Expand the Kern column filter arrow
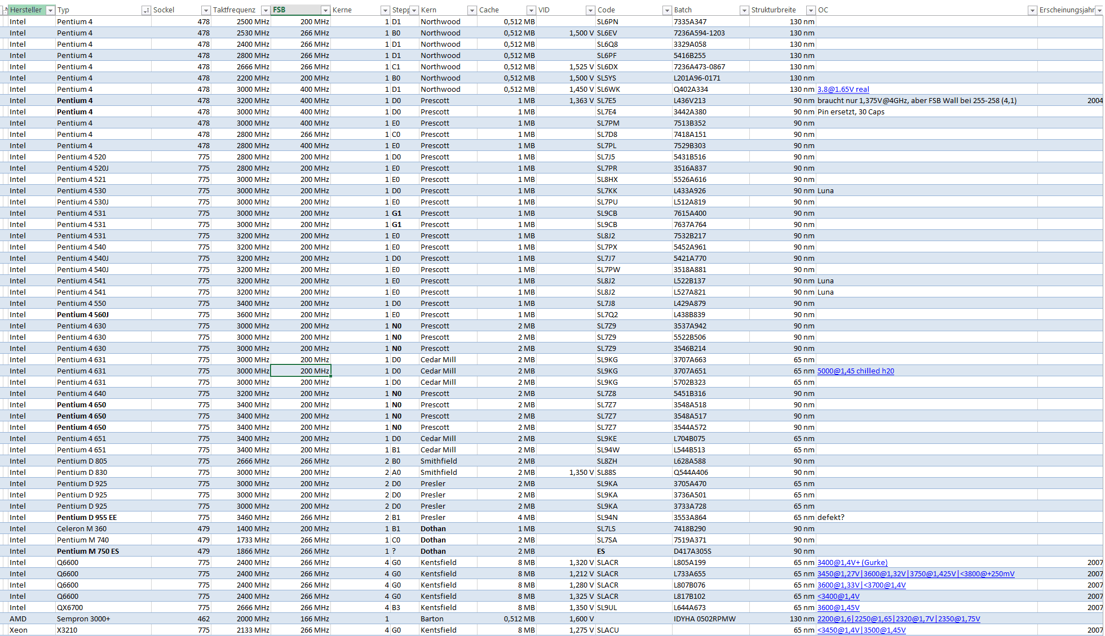1105x636 pixels. (472, 10)
